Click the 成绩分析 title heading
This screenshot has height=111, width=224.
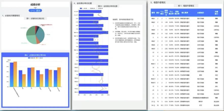coord(36,5)
